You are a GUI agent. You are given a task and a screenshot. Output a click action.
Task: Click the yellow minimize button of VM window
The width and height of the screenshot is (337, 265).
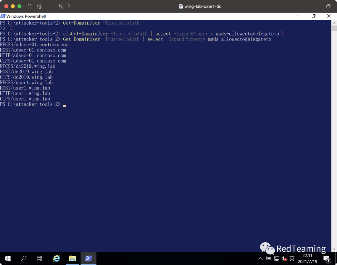[x=13, y=6]
